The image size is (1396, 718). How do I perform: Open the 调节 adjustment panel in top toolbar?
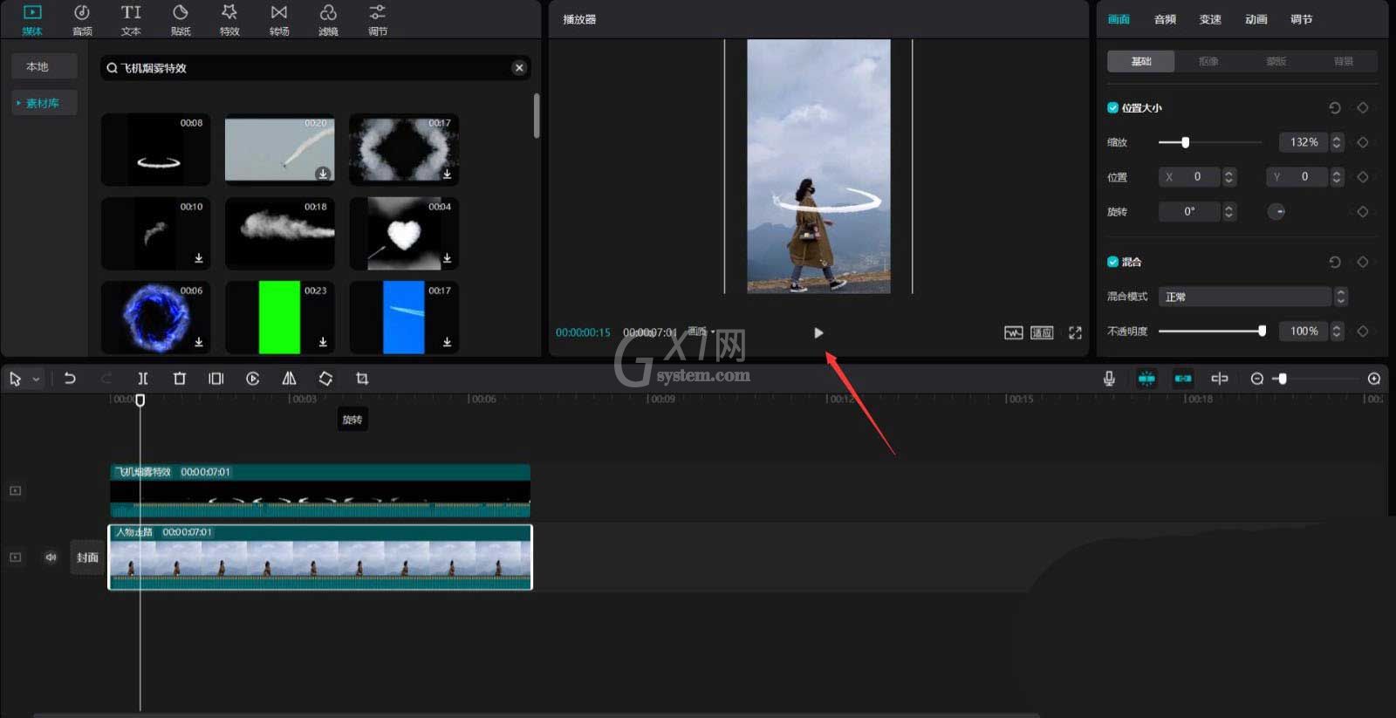pos(378,19)
